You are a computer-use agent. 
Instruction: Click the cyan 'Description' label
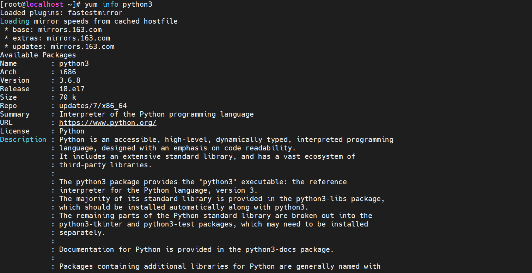tap(23, 139)
